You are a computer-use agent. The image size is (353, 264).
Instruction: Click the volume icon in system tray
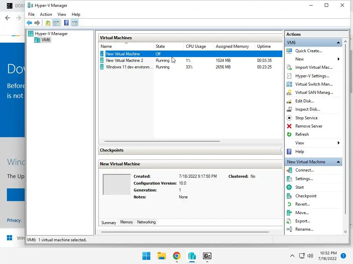310,256
